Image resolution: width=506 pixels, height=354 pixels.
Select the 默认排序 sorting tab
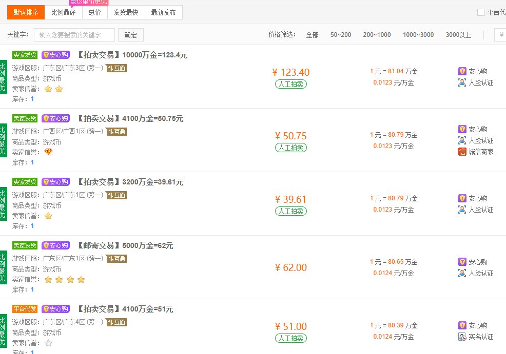click(26, 12)
